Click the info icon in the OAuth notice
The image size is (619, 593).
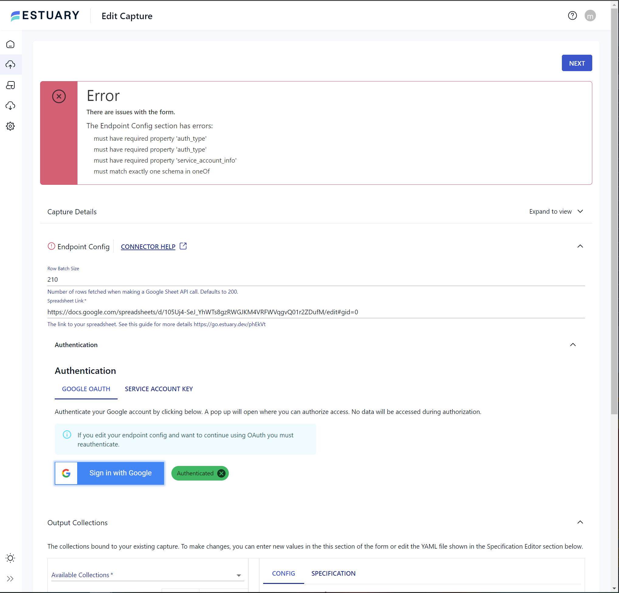(67, 434)
